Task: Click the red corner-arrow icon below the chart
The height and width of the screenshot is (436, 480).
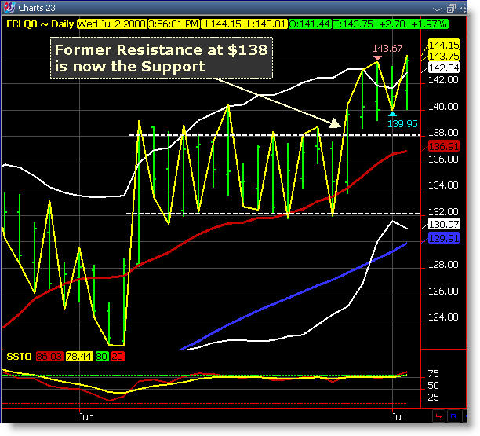Action: coord(438,416)
